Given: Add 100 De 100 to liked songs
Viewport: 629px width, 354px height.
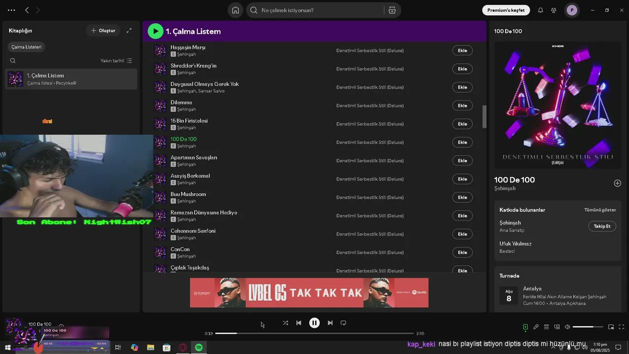Looking at the screenshot, I should (618, 183).
